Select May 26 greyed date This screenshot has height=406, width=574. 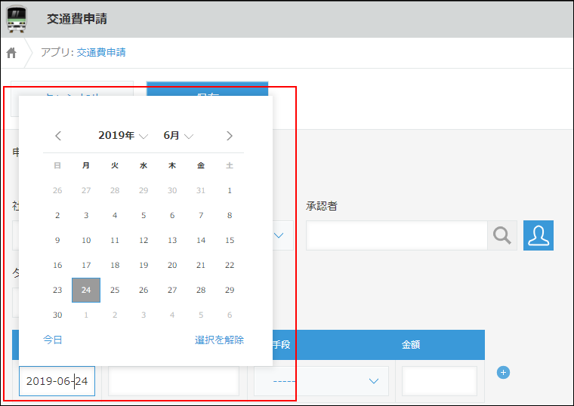(x=57, y=191)
